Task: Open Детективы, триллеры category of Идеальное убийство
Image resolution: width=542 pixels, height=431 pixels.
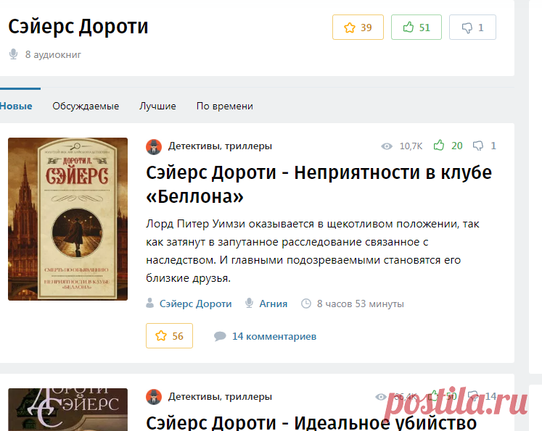Action: click(220, 396)
